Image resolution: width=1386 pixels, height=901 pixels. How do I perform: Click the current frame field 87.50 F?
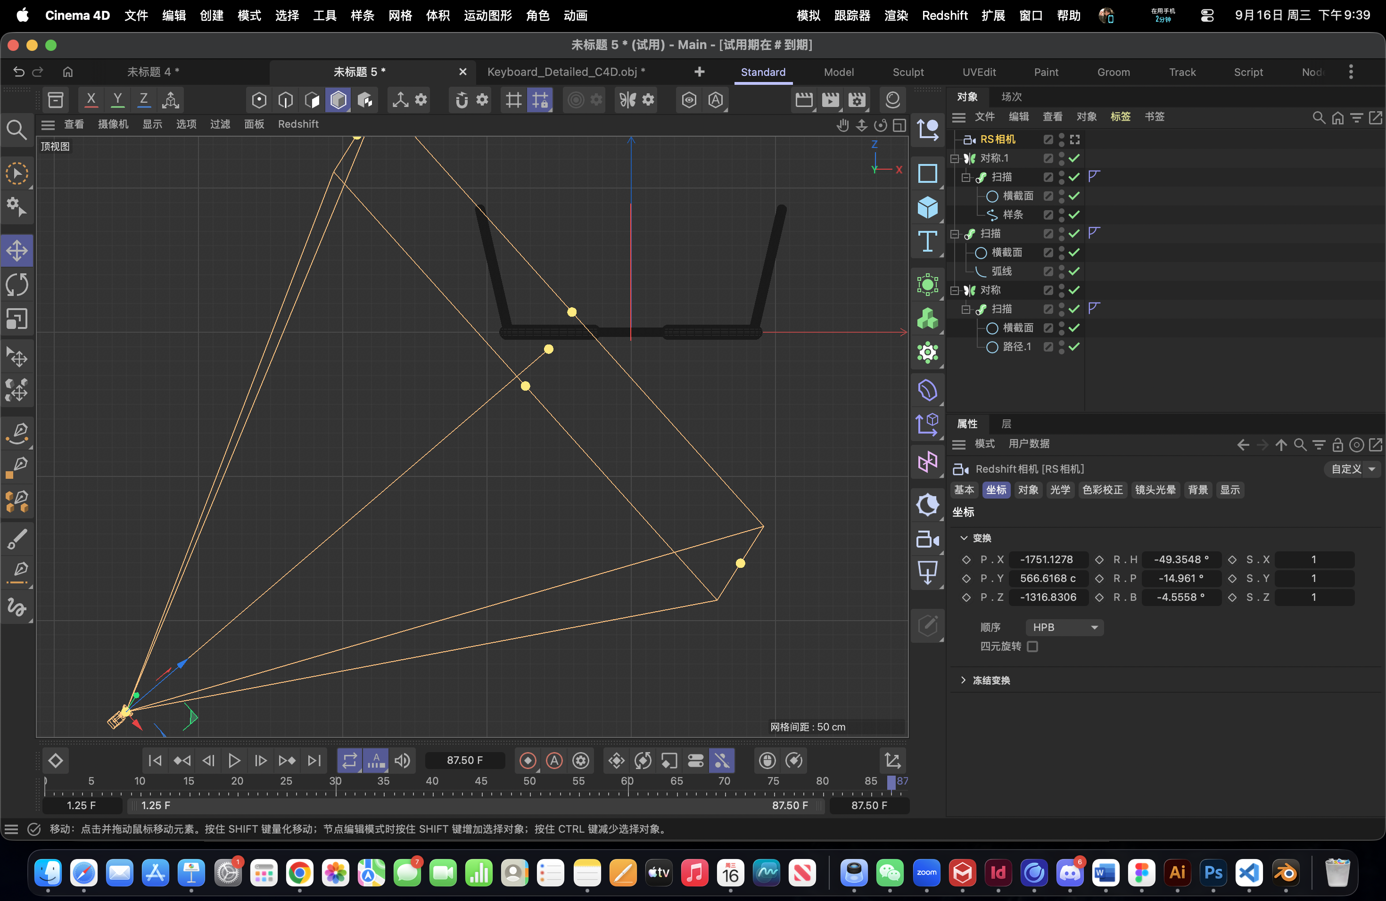coord(465,760)
